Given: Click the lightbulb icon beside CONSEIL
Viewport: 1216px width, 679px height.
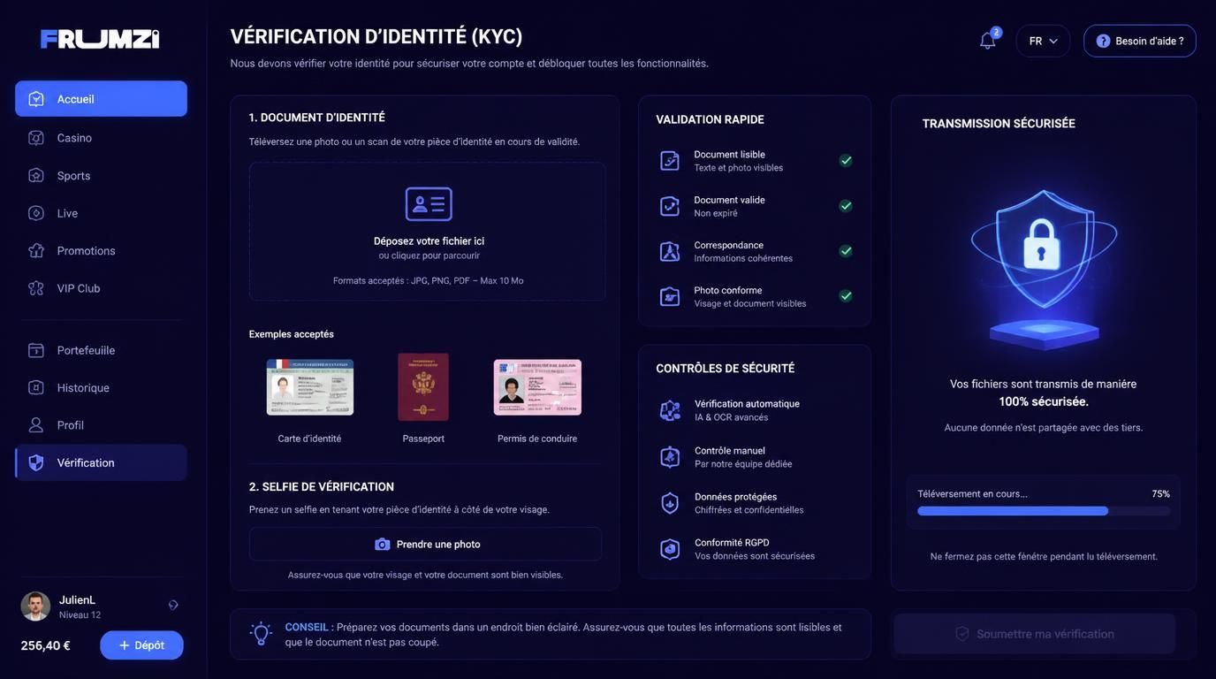Looking at the screenshot, I should coord(261,633).
